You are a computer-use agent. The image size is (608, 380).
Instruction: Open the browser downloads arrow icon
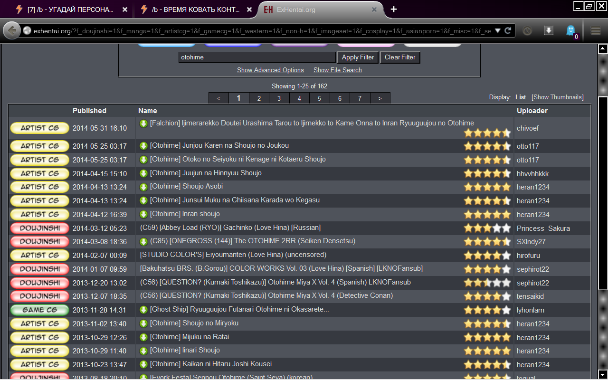point(549,30)
